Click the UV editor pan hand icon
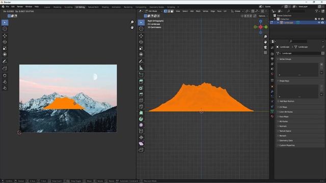This screenshot has width=326, height=183. point(132,27)
